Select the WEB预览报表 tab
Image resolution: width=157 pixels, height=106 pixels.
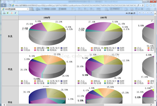tap(15, 9)
